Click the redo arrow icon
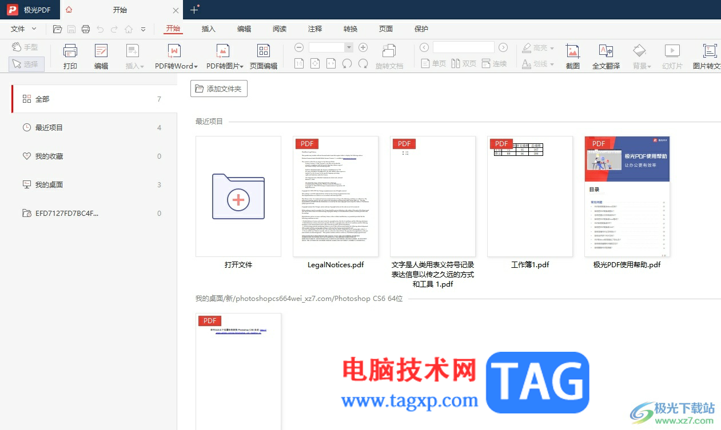The width and height of the screenshot is (721, 430). (x=114, y=29)
